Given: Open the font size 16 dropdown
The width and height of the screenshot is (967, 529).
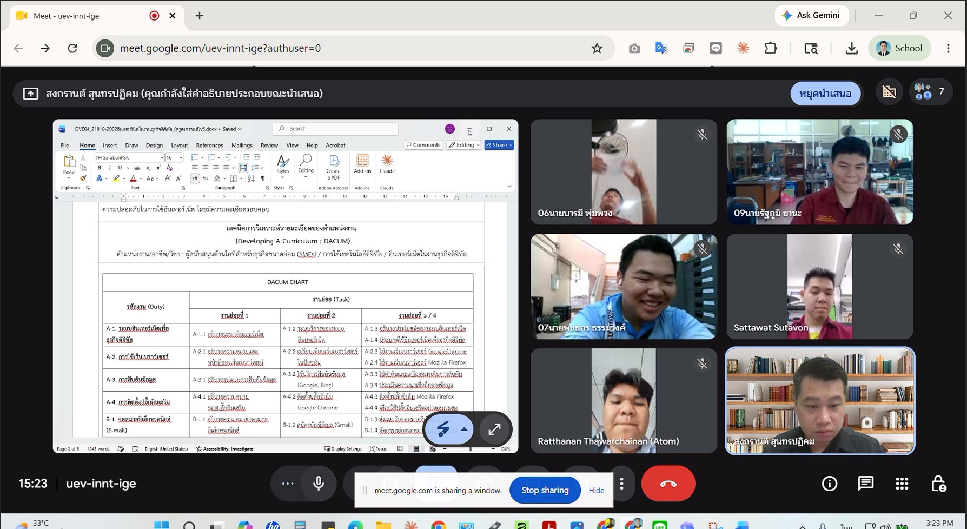Looking at the screenshot, I should pyautogui.click(x=181, y=158).
